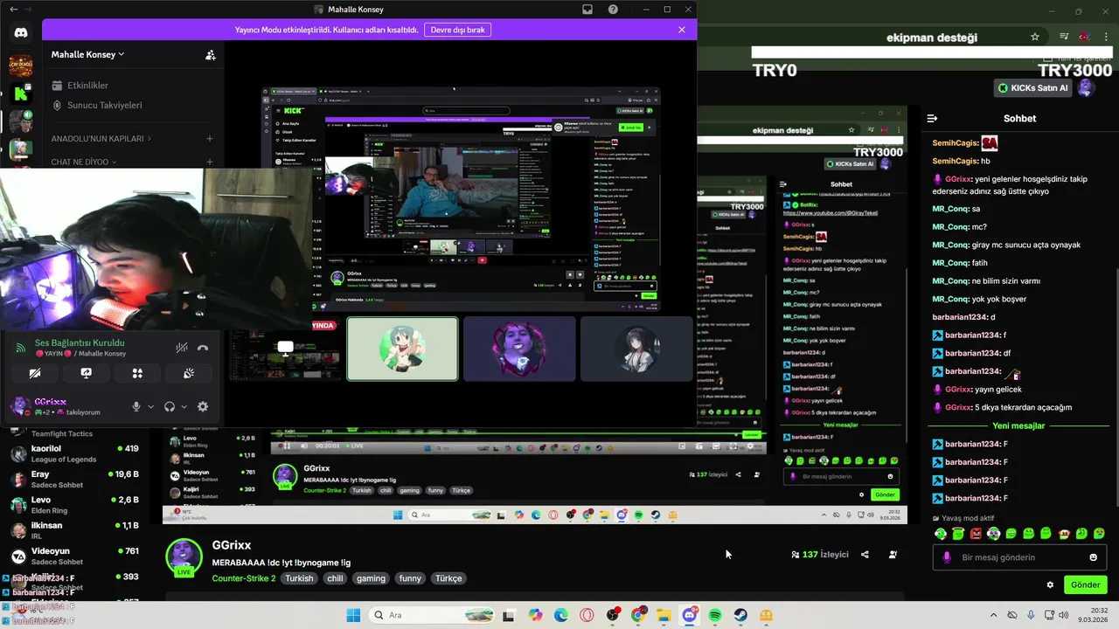
Task: Add channel to ANADOLU'NUN KAPILARI category
Action: pos(210,139)
